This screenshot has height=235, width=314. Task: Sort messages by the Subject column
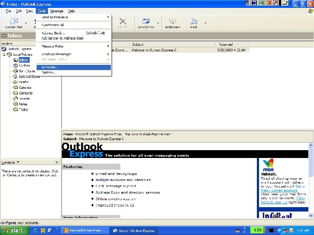(x=172, y=44)
